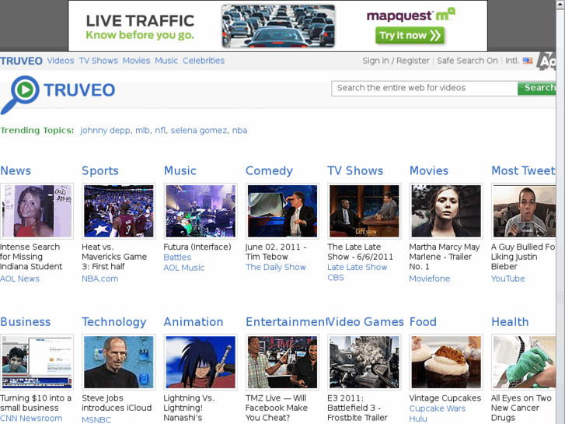Click the US flag icon next to Intl.
The image size is (565, 424).
click(x=528, y=61)
